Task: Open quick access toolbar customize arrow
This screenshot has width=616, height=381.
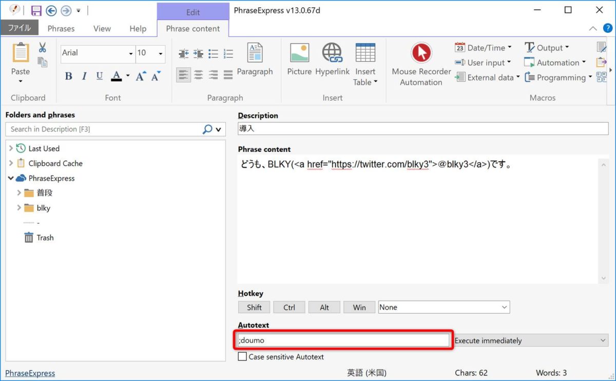Action: (x=79, y=11)
